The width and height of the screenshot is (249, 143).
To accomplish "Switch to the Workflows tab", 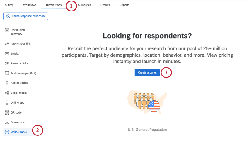I will click(x=30, y=5).
